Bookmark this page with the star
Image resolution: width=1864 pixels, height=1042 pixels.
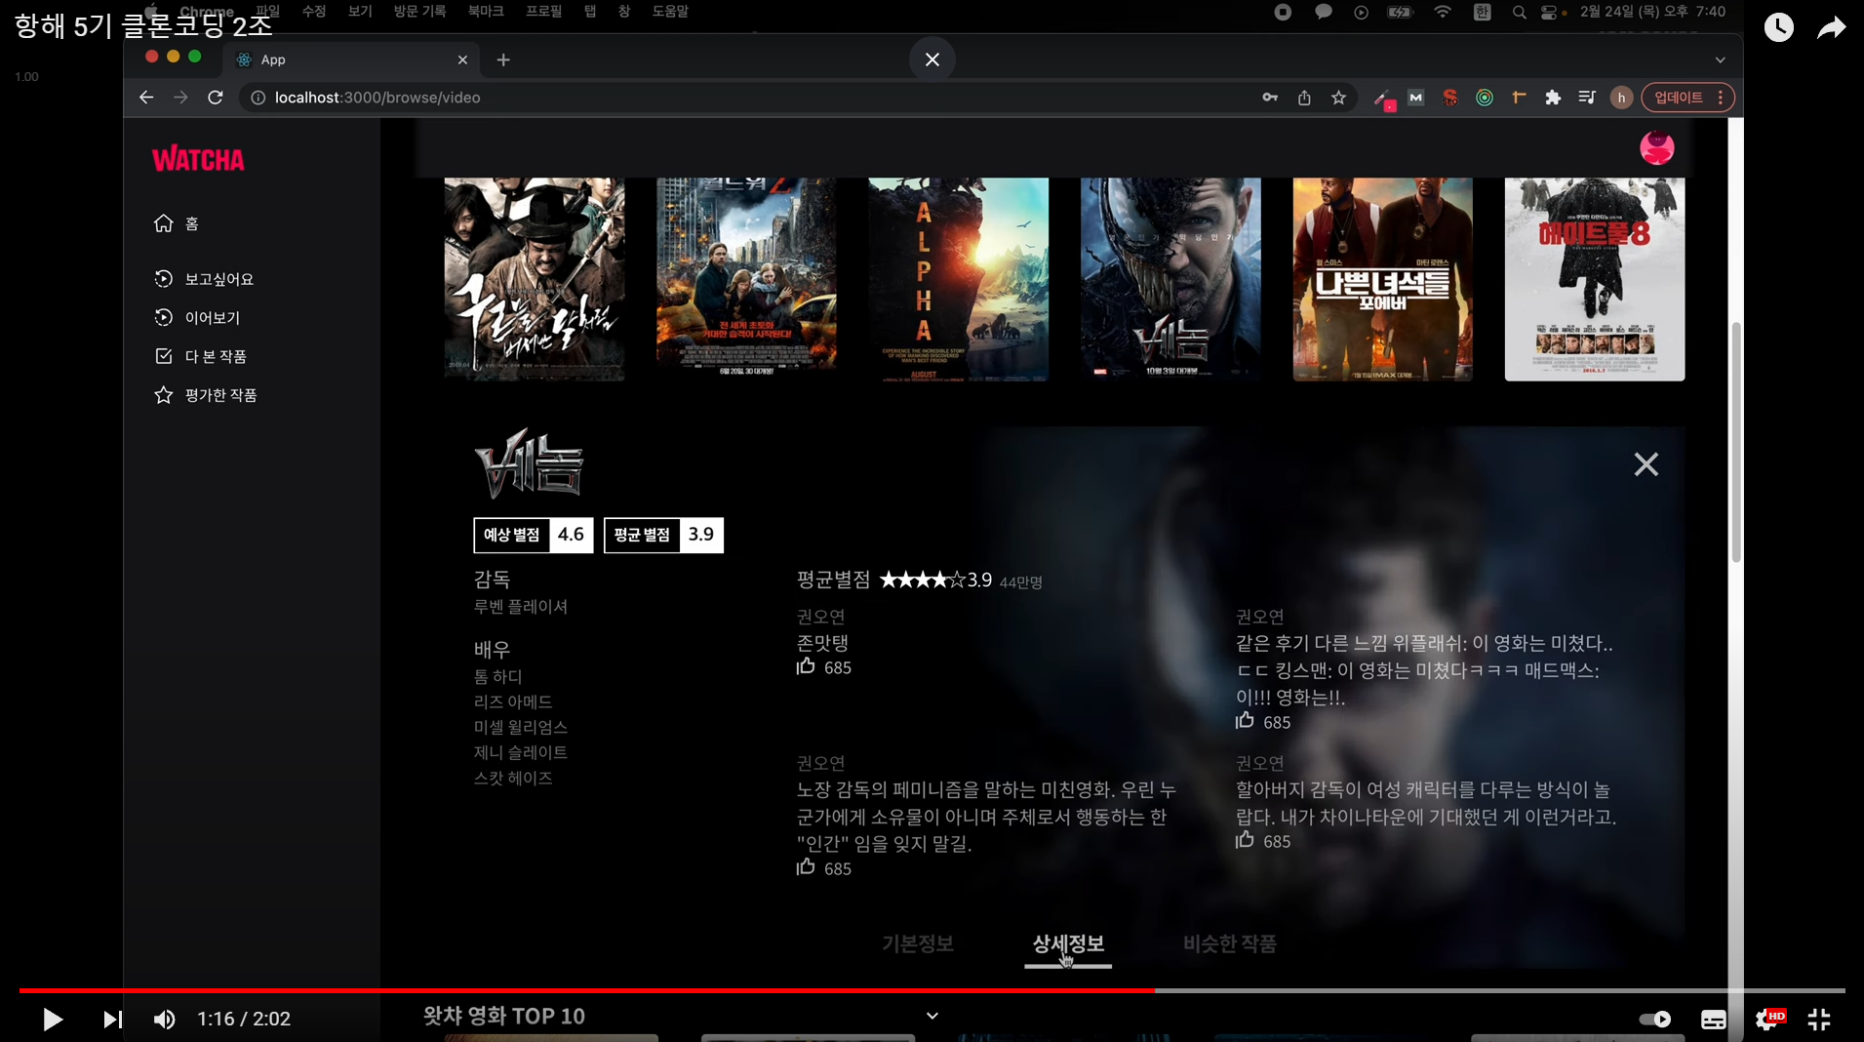pos(1338,98)
